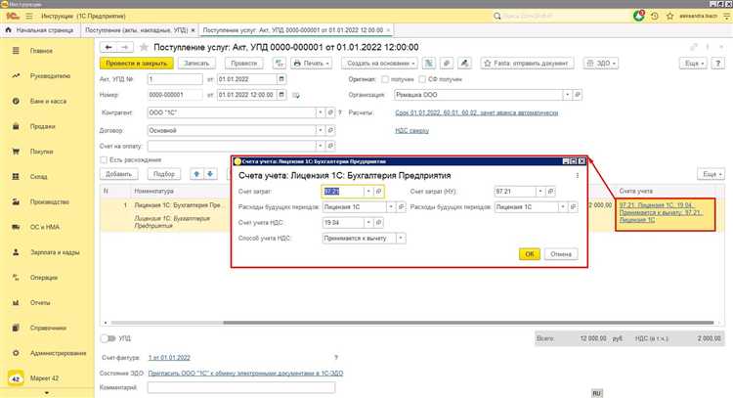Click the Fasta: отправить документ button
Image resolution: width=733 pixels, height=398 pixels.
pyautogui.click(x=527, y=64)
